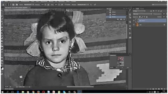Image resolution: width=168 pixels, height=94 pixels.
Task: Toggle lock all in Layers panel
Action: pos(147,17)
